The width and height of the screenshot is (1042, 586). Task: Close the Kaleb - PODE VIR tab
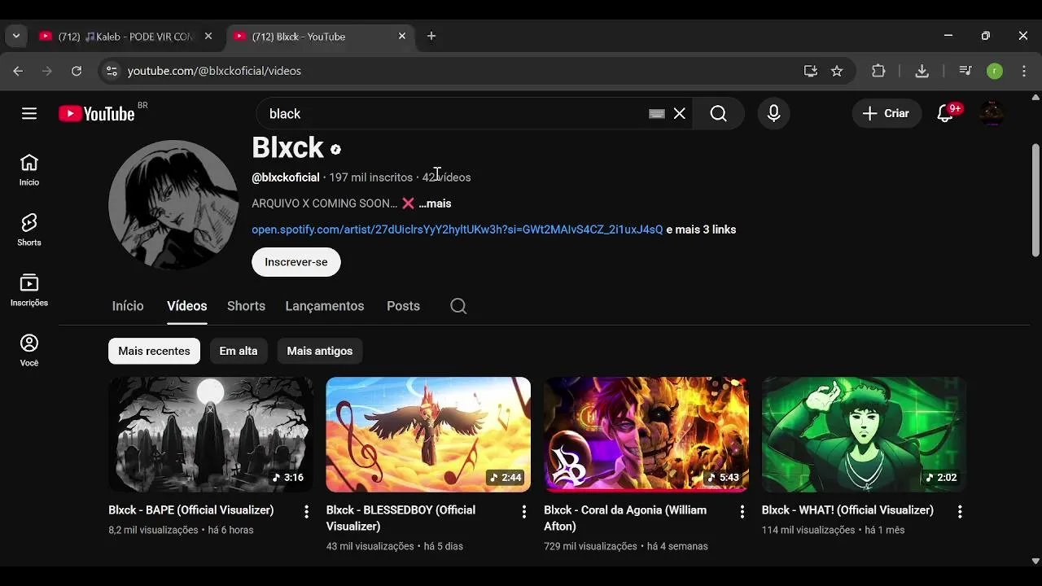(208, 36)
